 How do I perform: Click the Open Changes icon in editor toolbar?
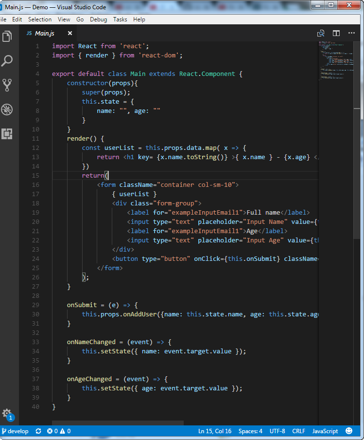(x=321, y=34)
